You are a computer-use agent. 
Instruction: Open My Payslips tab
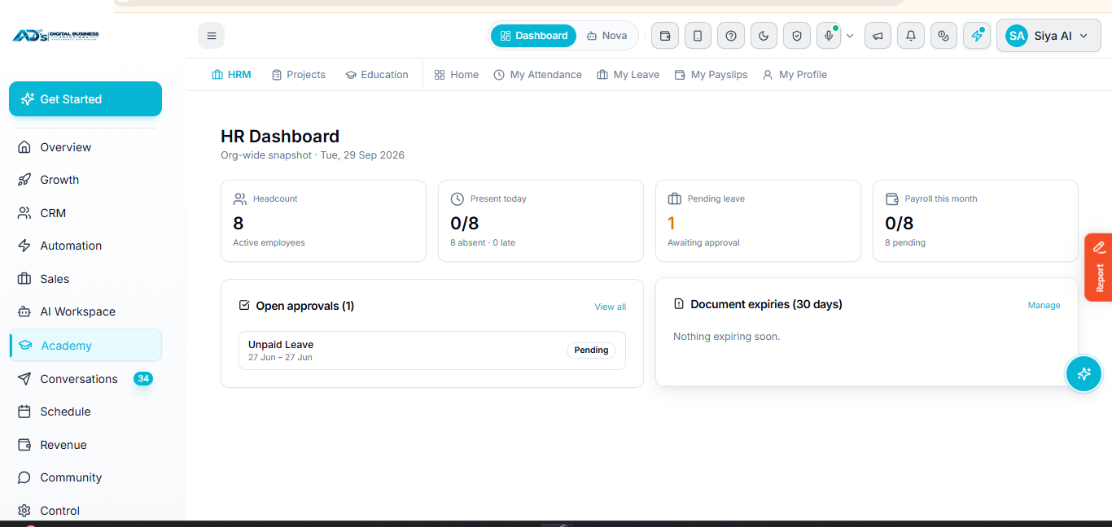[711, 75]
